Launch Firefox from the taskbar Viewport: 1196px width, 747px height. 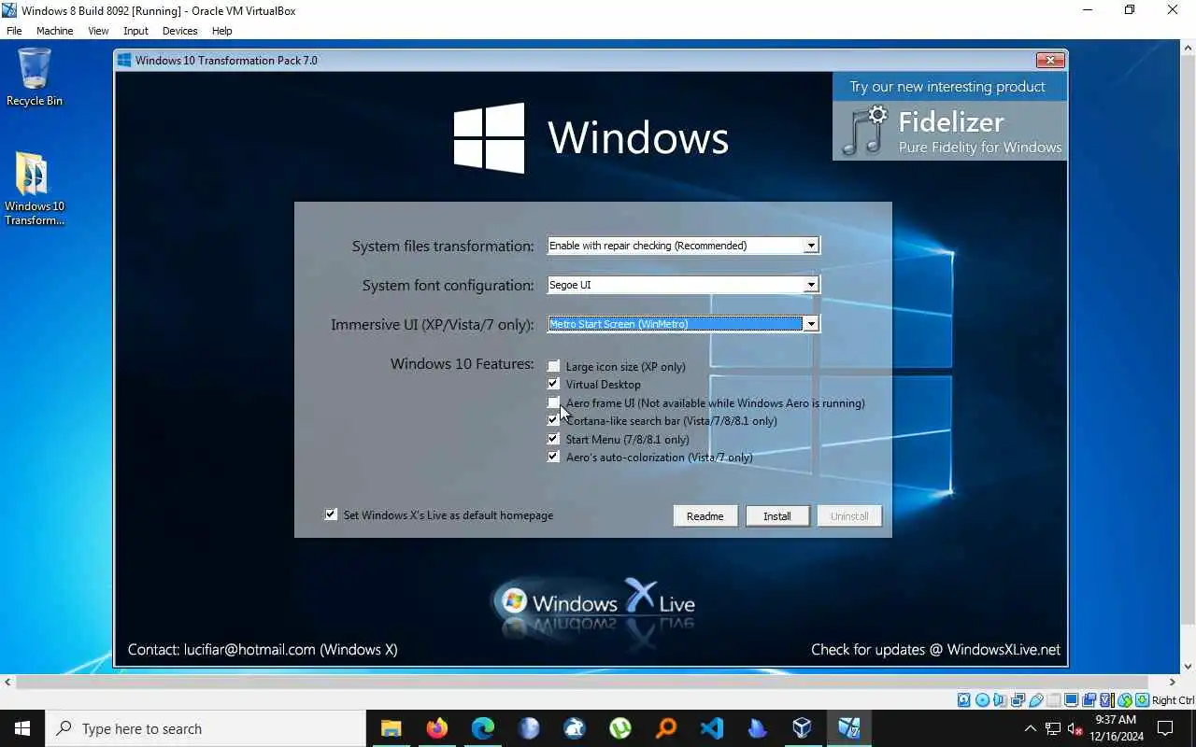click(x=436, y=728)
